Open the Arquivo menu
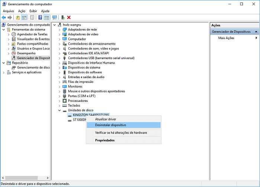 pos(8,11)
